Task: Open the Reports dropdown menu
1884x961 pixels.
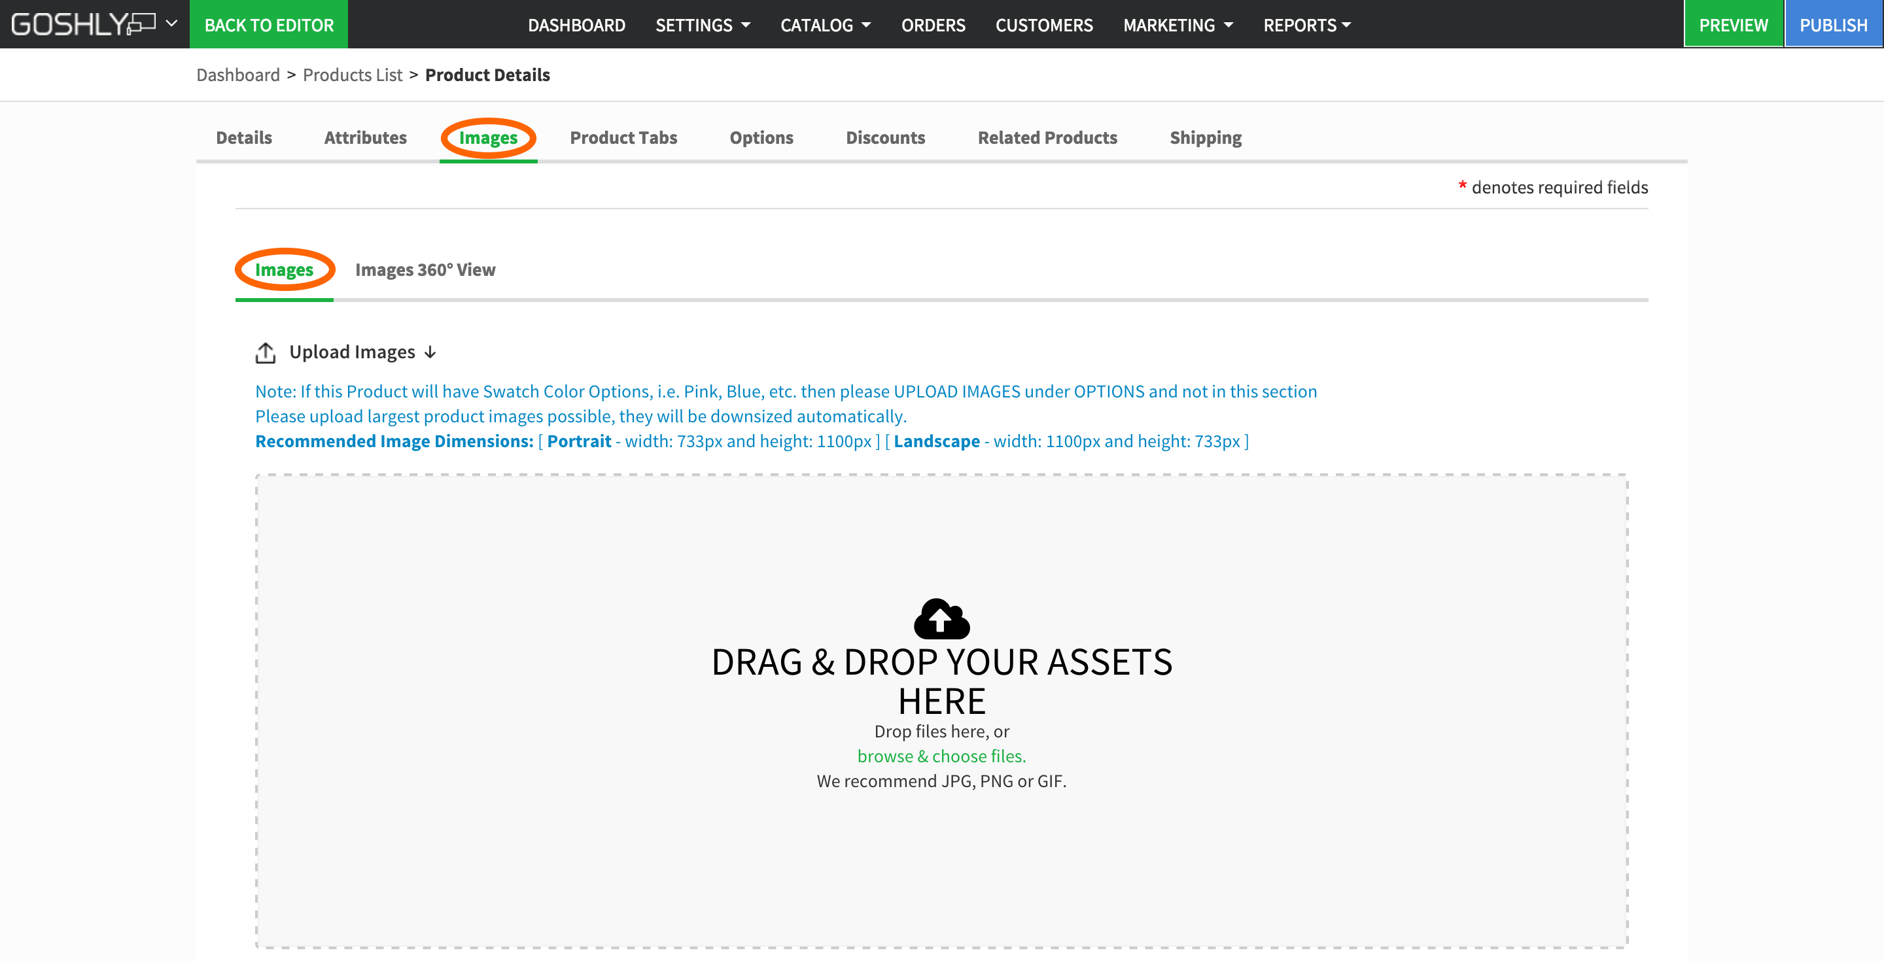Action: point(1306,25)
